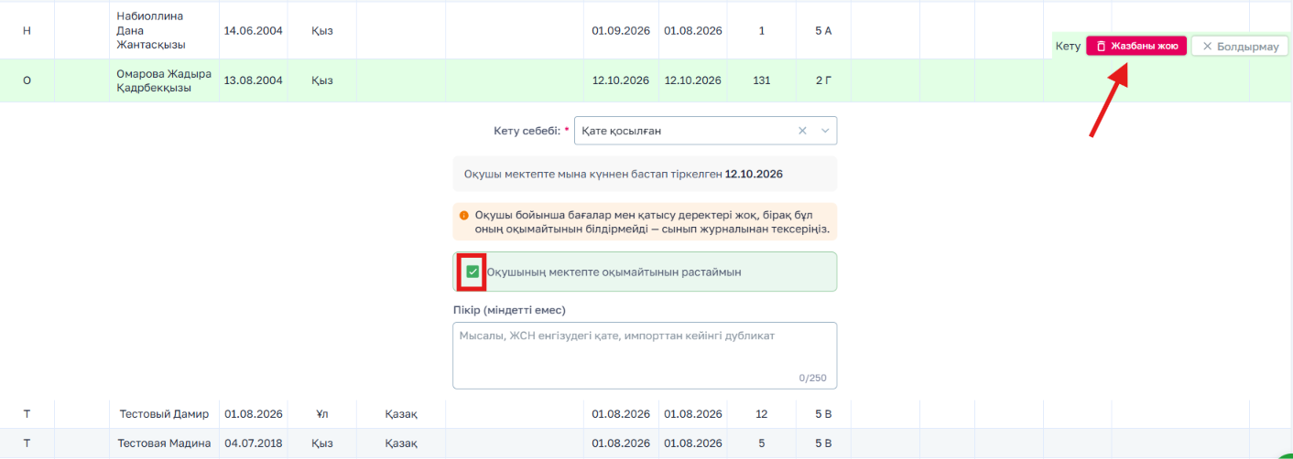Click letter 'Н' in Набиоллина row
The height and width of the screenshot is (459, 1293).
click(x=27, y=30)
